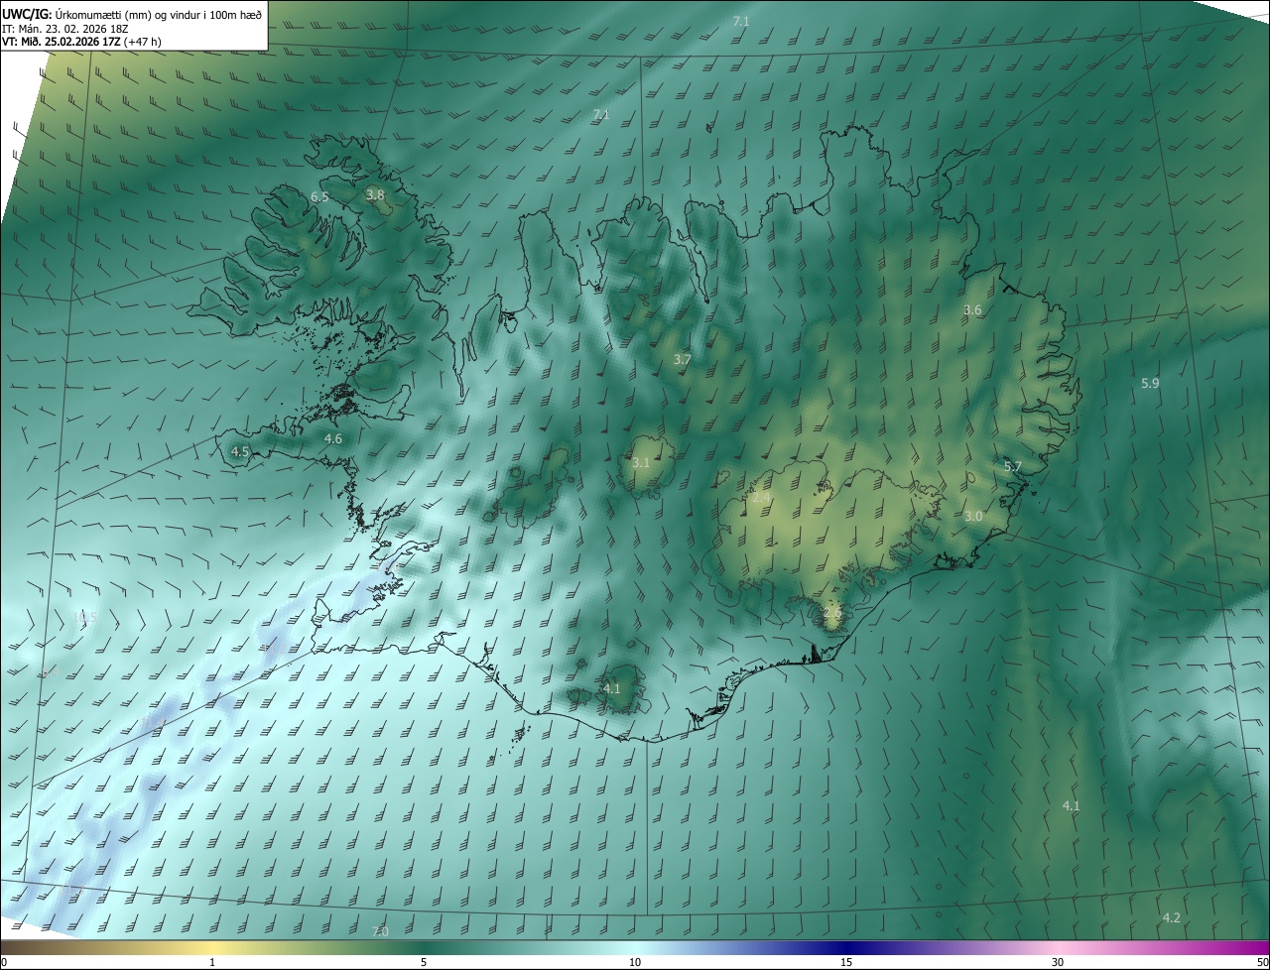Viewport: 1270px width, 970px height.
Task: Click the 4.5 value label
Action: point(240,451)
